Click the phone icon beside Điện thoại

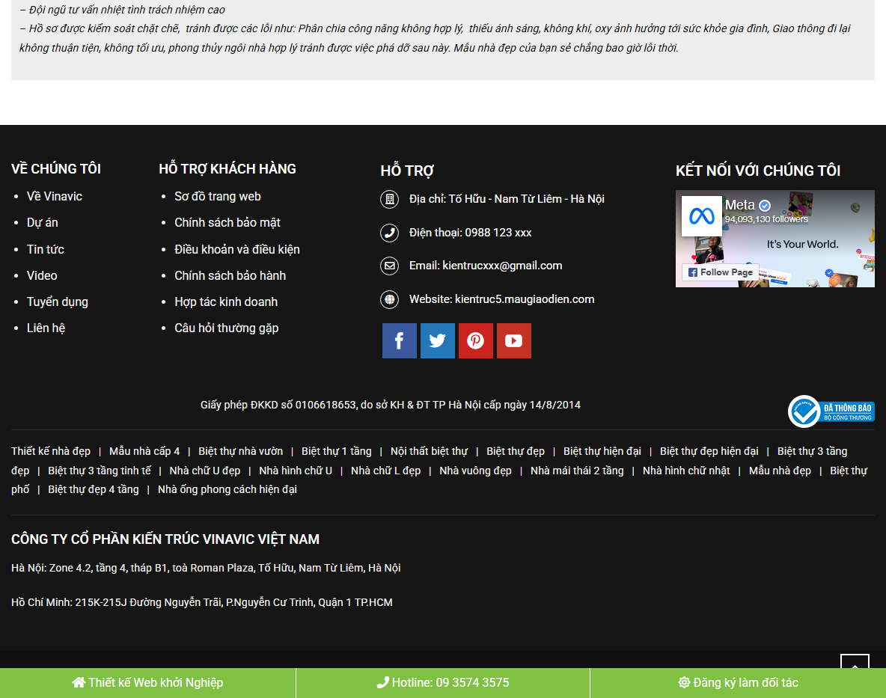tap(389, 233)
